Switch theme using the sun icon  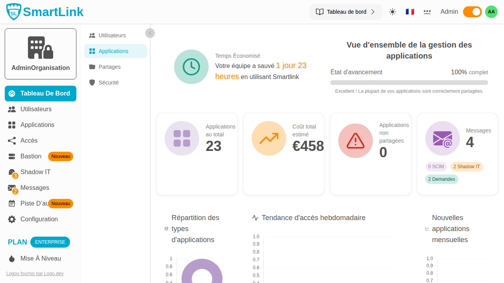392,12
